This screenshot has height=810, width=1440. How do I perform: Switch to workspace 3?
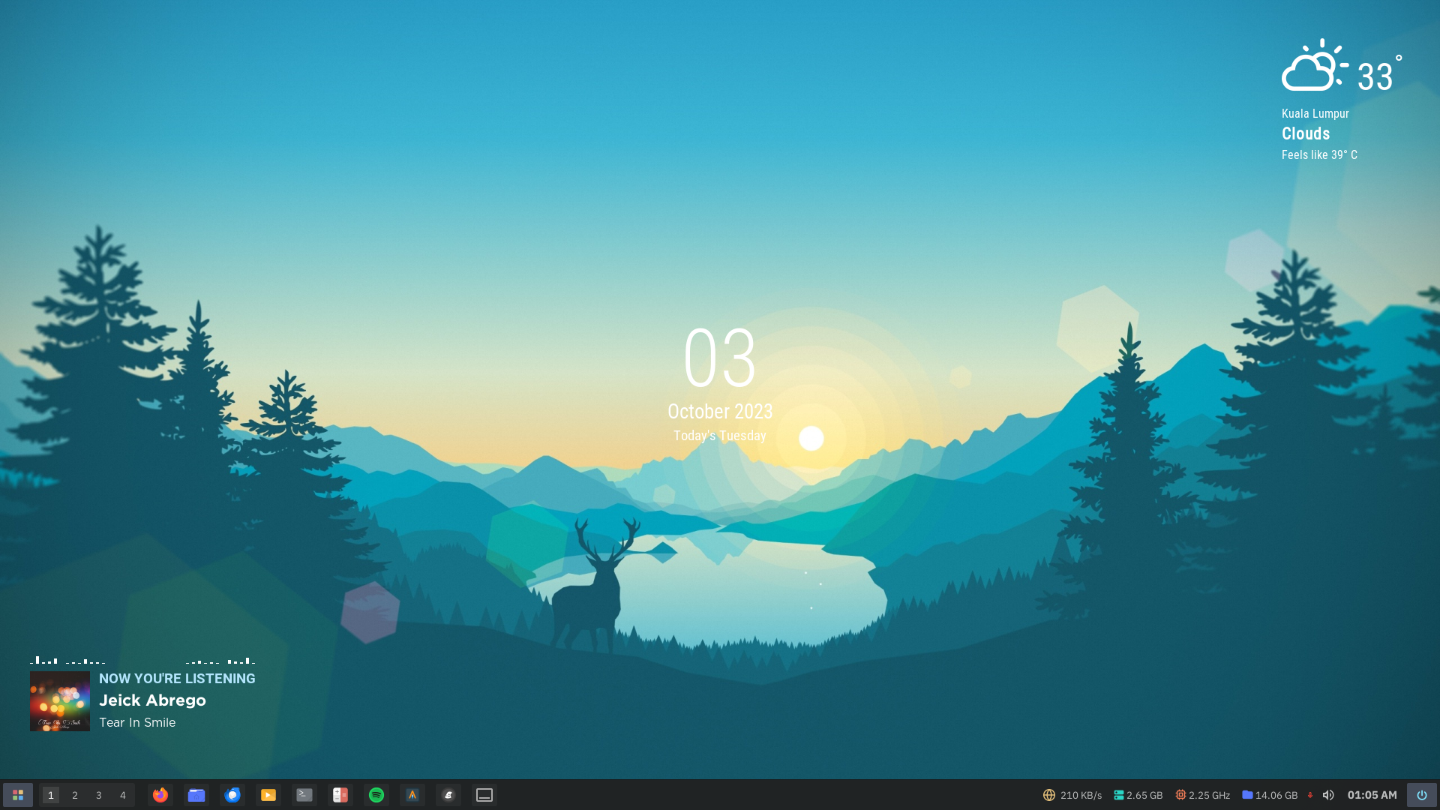click(x=99, y=795)
